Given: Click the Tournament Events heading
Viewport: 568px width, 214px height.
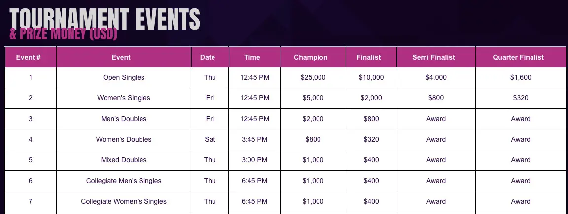Looking at the screenshot, I should click(105, 19).
